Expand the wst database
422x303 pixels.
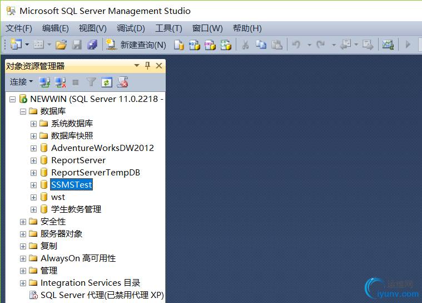point(33,198)
